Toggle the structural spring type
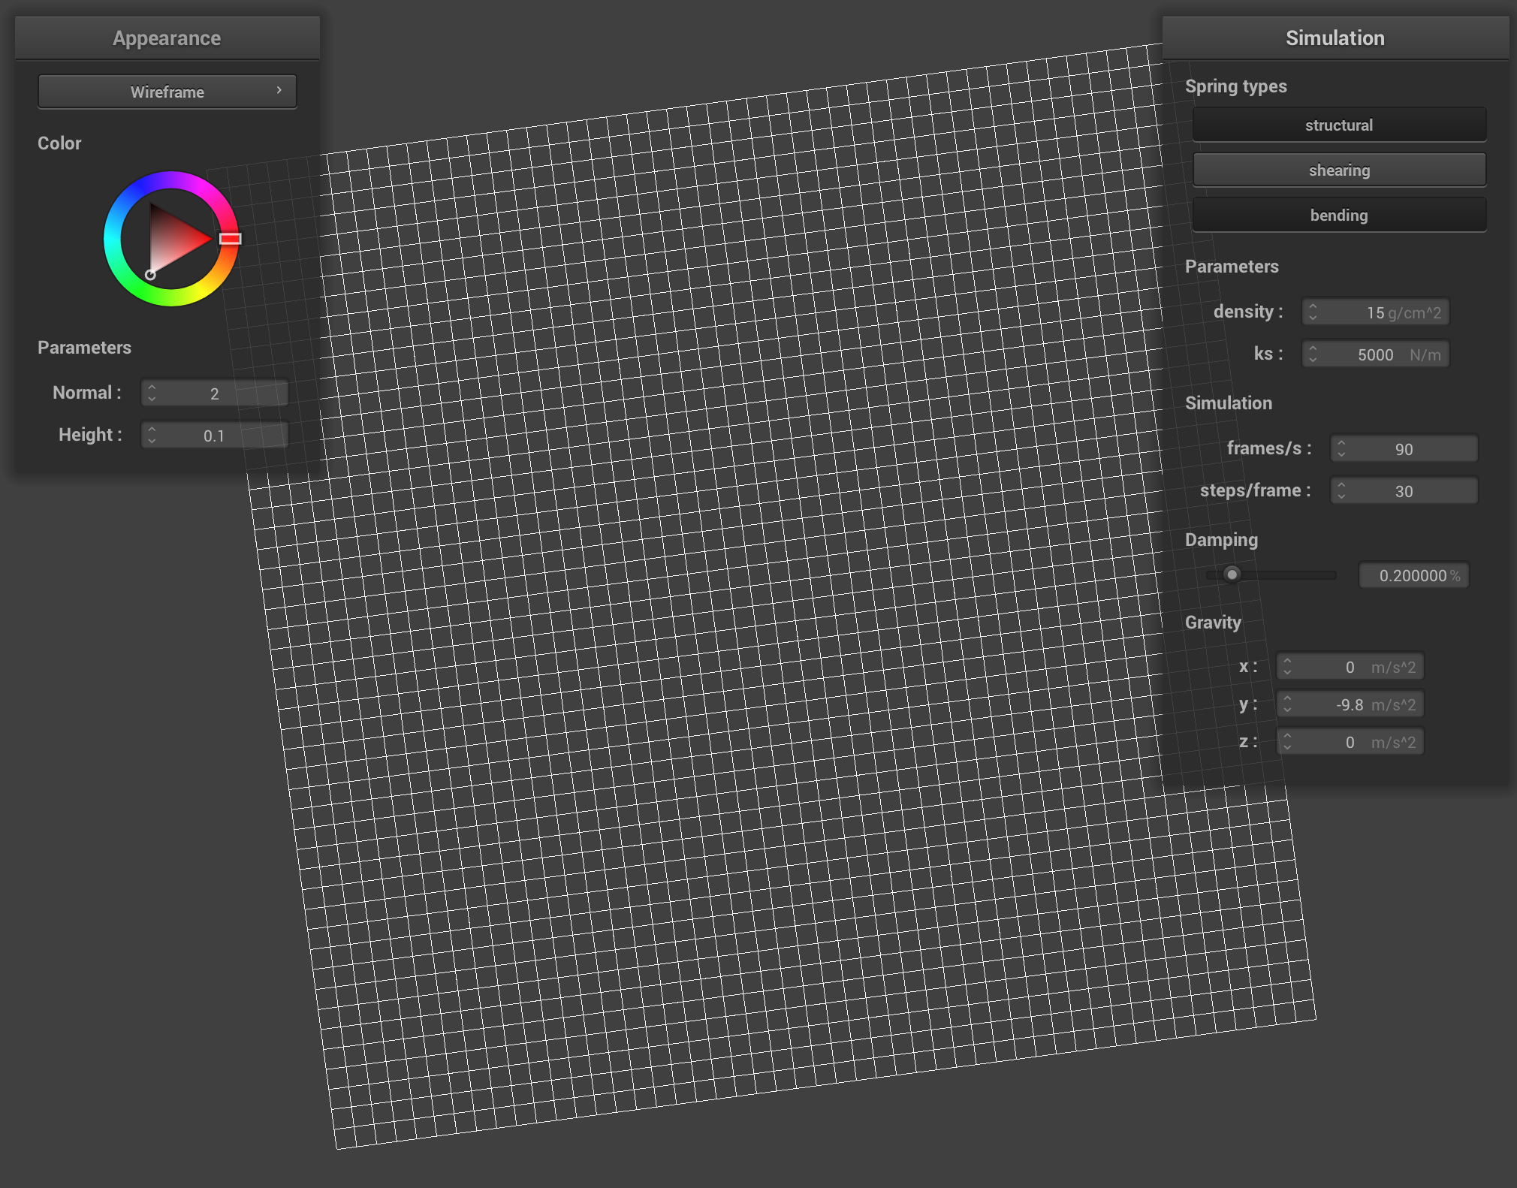The height and width of the screenshot is (1188, 1517). [1339, 125]
